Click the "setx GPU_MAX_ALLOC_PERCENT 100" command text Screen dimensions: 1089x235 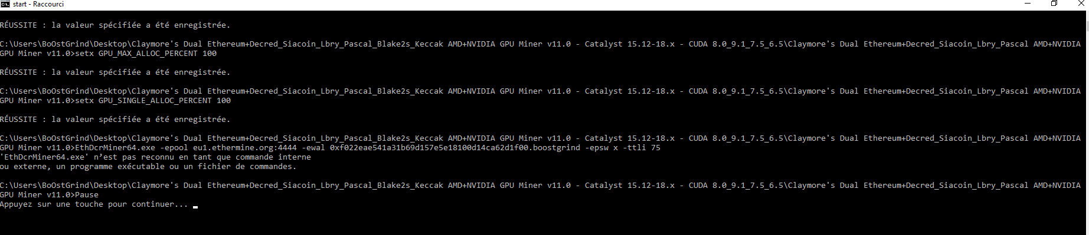pyautogui.click(x=146, y=54)
